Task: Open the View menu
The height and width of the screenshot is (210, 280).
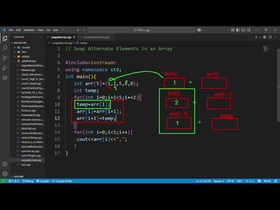Action: point(41,30)
